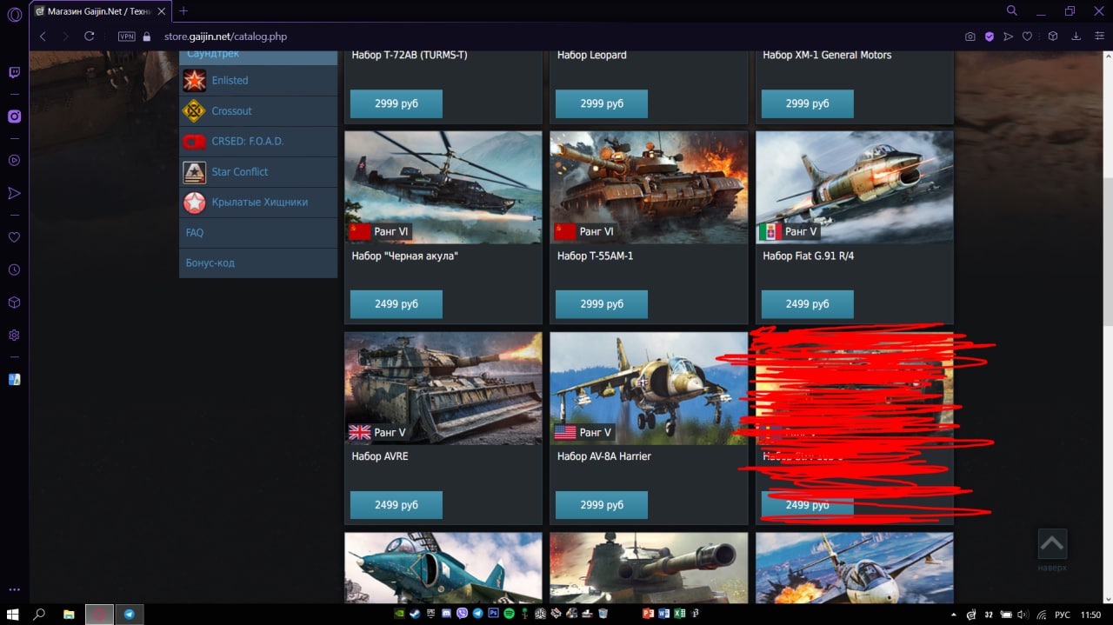Open Steam from the taskbar
Image resolution: width=1113 pixels, height=625 pixels.
[x=415, y=614]
